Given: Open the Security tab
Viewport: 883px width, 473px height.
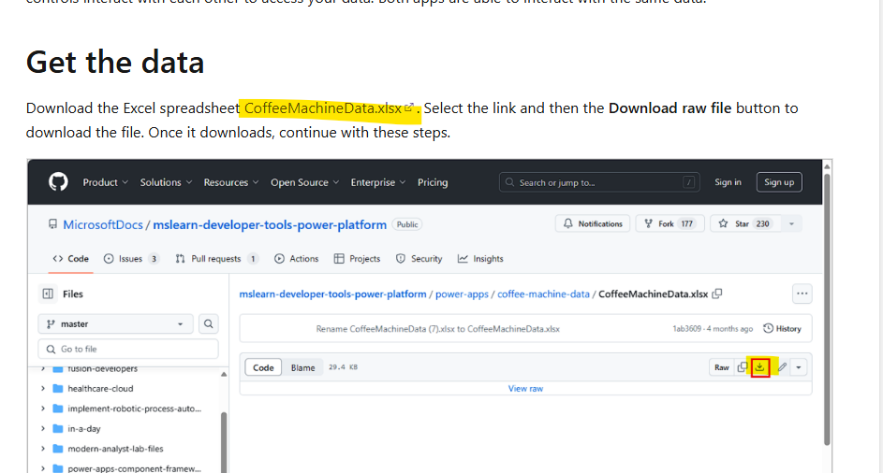Looking at the screenshot, I should 419,259.
